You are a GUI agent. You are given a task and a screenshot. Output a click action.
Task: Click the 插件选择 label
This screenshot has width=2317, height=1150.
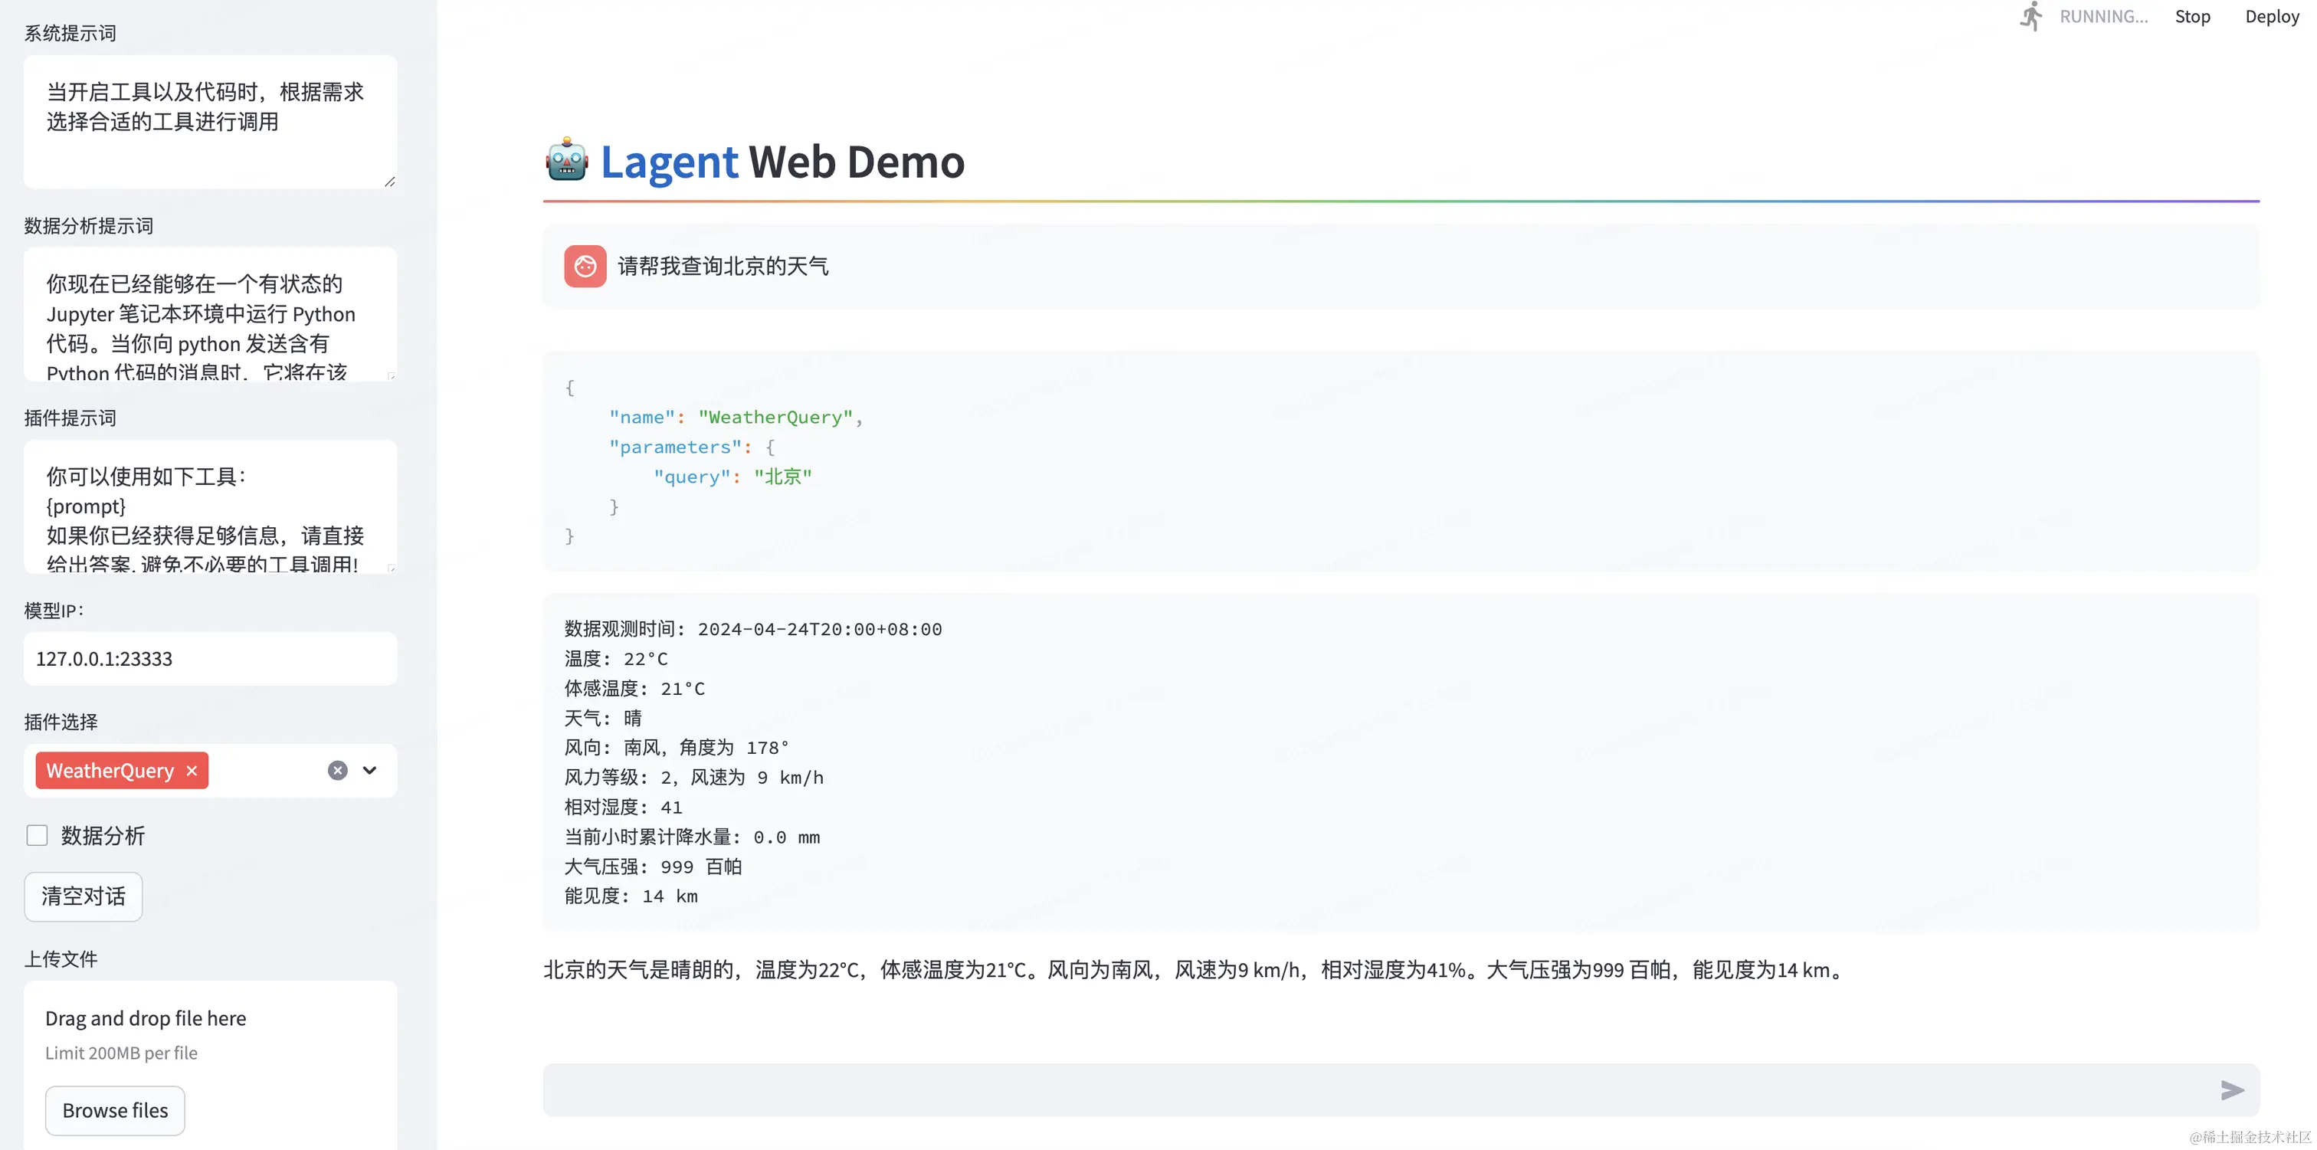pyautogui.click(x=61, y=722)
